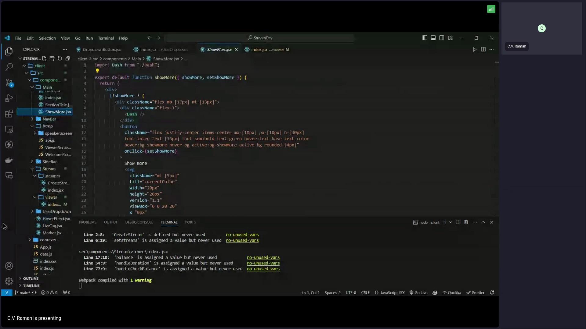Select the Run and Debug icon
Screen dimensions: 586x329
point(9,98)
